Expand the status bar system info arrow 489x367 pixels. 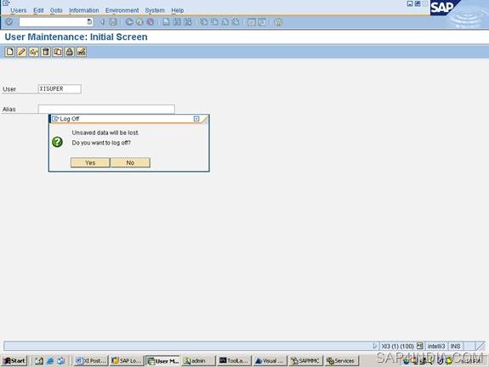(x=375, y=346)
